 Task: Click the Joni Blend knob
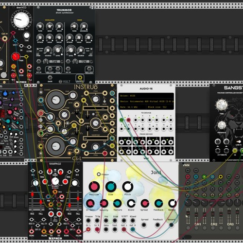tap(131, 203)
